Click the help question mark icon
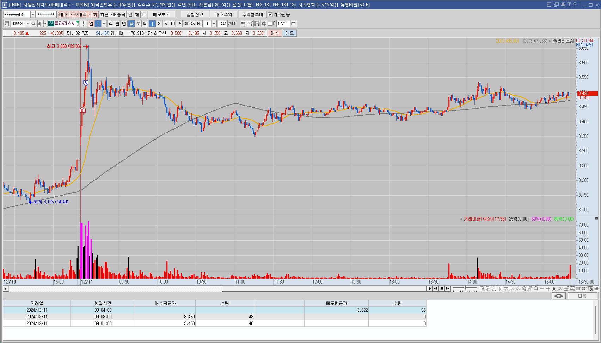 pos(575,5)
